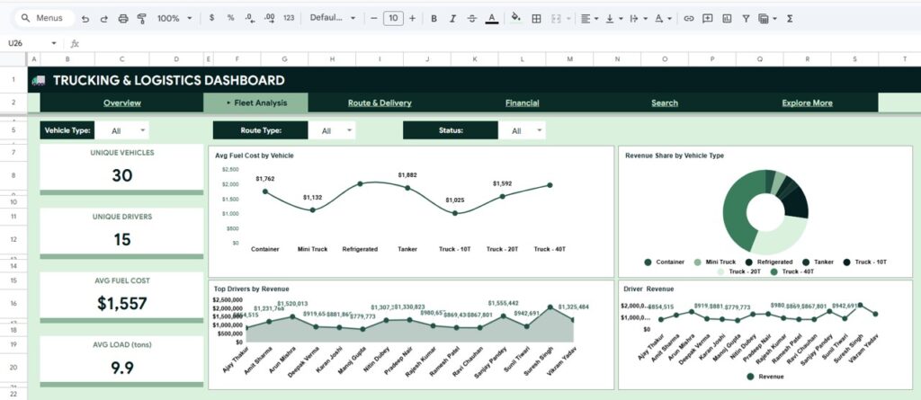This screenshot has height=400, width=921.
Task: Click the AVG LOAD value 9.9
Action: pos(122,368)
